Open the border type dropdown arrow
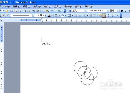The width and height of the screenshot is (130, 93). [59, 16]
